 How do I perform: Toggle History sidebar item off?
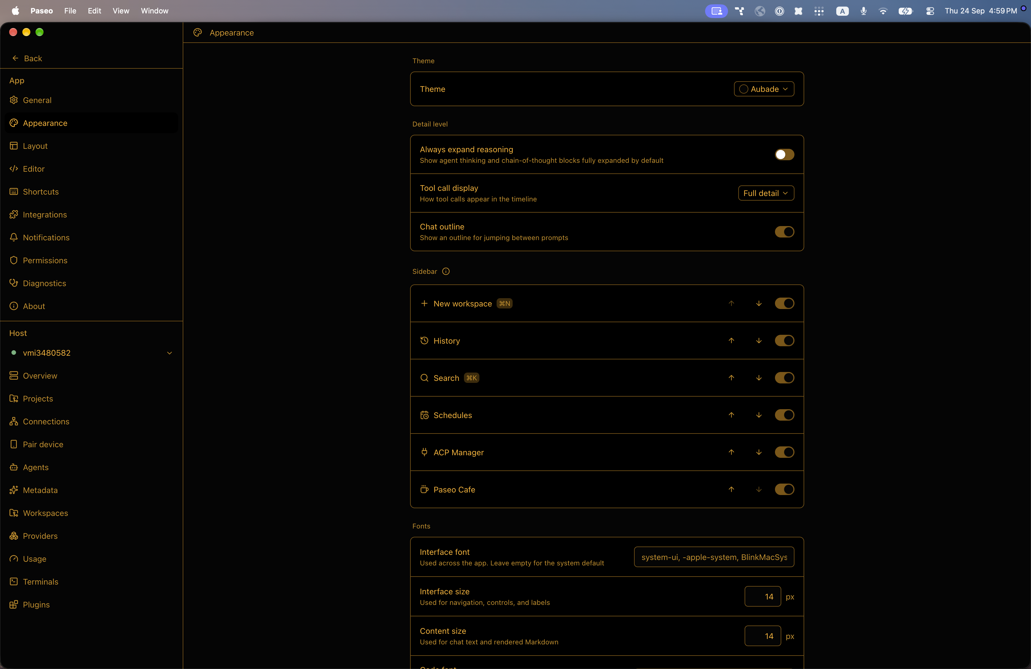[784, 341]
